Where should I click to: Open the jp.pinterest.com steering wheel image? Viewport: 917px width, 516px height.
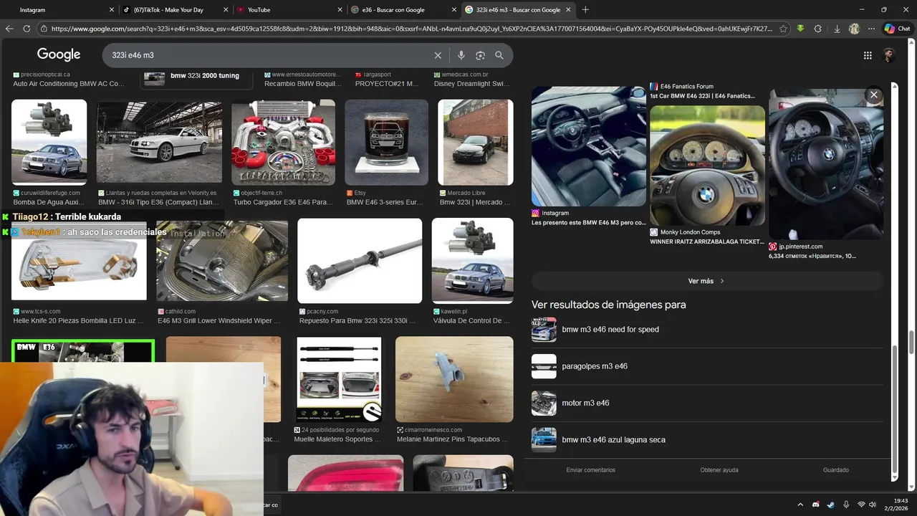click(x=826, y=164)
